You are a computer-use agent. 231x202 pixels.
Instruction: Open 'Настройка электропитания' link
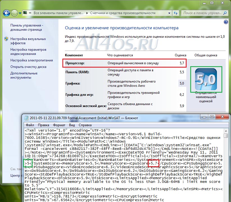point(31,60)
